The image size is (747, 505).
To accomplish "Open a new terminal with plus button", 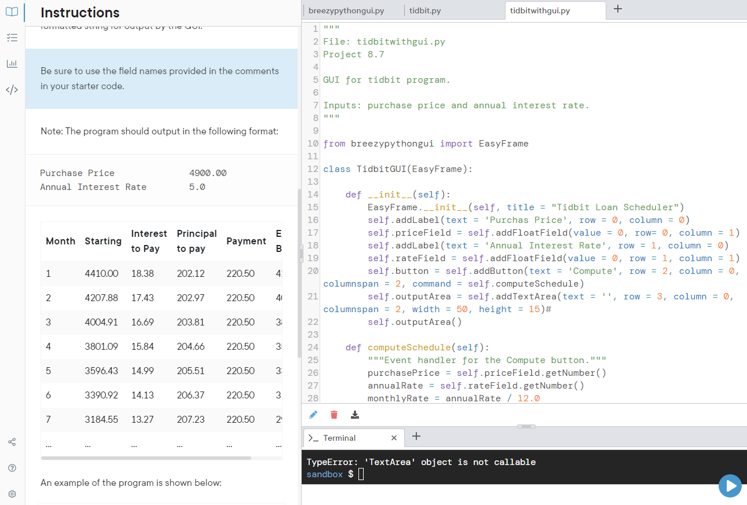I will [415, 437].
